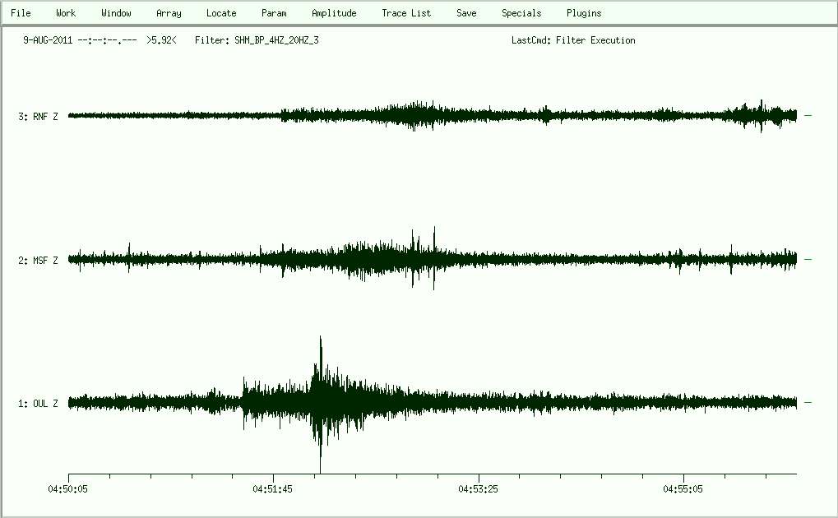Expand the Locate menu
838x518 pixels.
click(221, 13)
